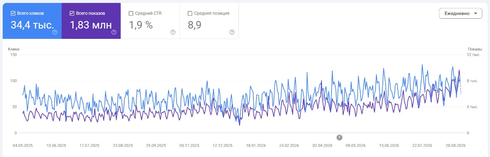
Task: Click the 50 left axis label
Action: point(15,107)
